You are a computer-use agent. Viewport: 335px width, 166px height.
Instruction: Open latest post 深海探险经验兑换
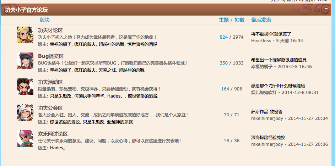tap(268, 138)
